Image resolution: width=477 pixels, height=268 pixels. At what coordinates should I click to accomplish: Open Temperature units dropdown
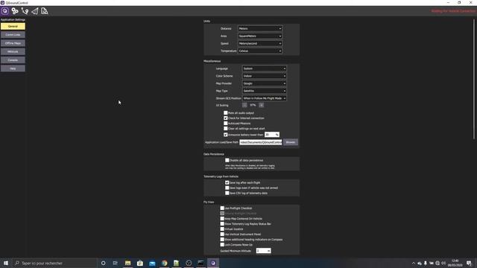(260, 51)
